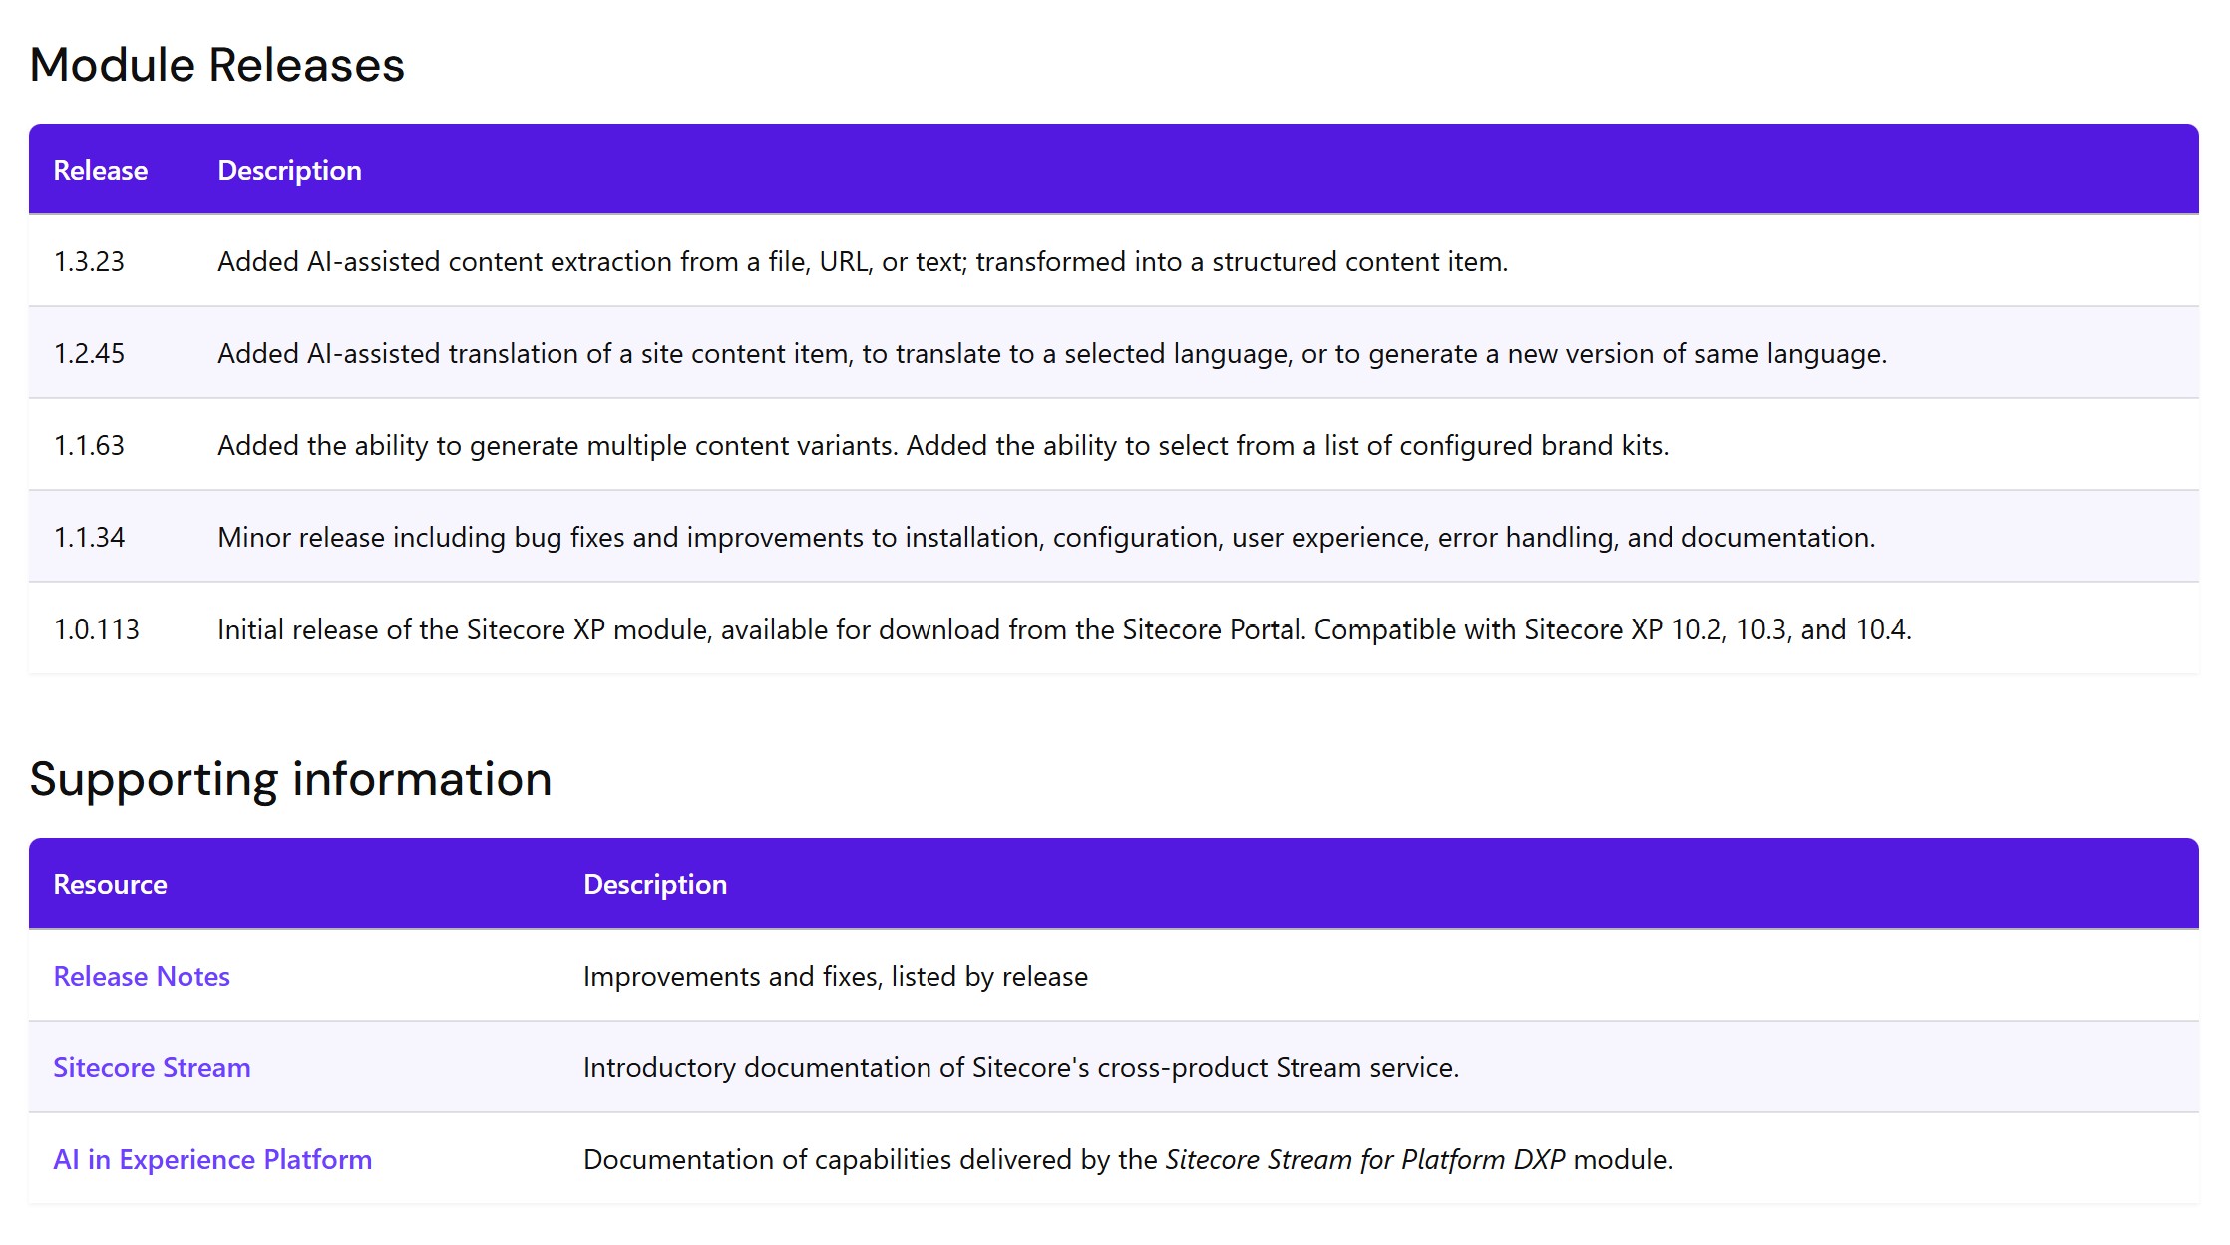The width and height of the screenshot is (2230, 1245).
Task: Click the Description header in Module Releases table
Action: point(289,171)
